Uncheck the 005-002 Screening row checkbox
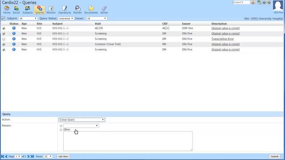The width and height of the screenshot is (285, 160). [x=4, y=50]
